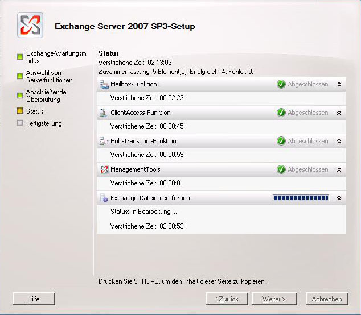Click the ManagementTools Exchange icon
This screenshot has height=315, width=361.
104,169
